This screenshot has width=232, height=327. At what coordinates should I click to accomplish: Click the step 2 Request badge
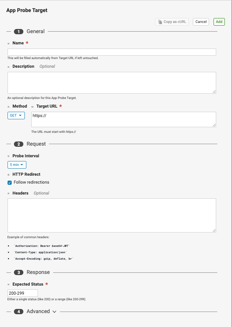pyautogui.click(x=18, y=144)
